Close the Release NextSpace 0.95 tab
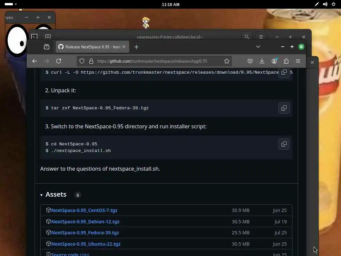 tap(124, 47)
